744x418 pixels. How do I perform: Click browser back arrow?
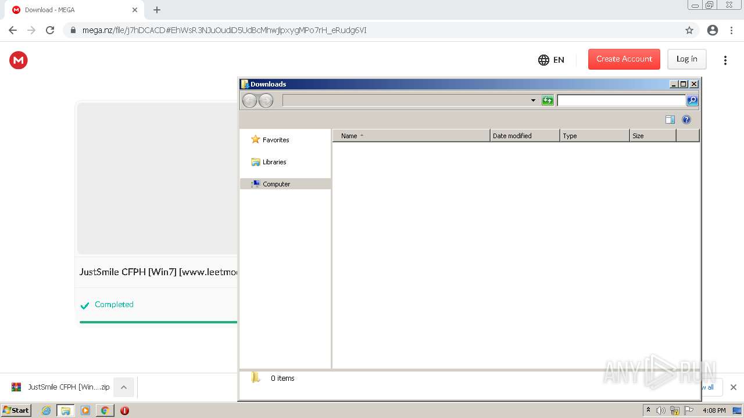[13, 30]
